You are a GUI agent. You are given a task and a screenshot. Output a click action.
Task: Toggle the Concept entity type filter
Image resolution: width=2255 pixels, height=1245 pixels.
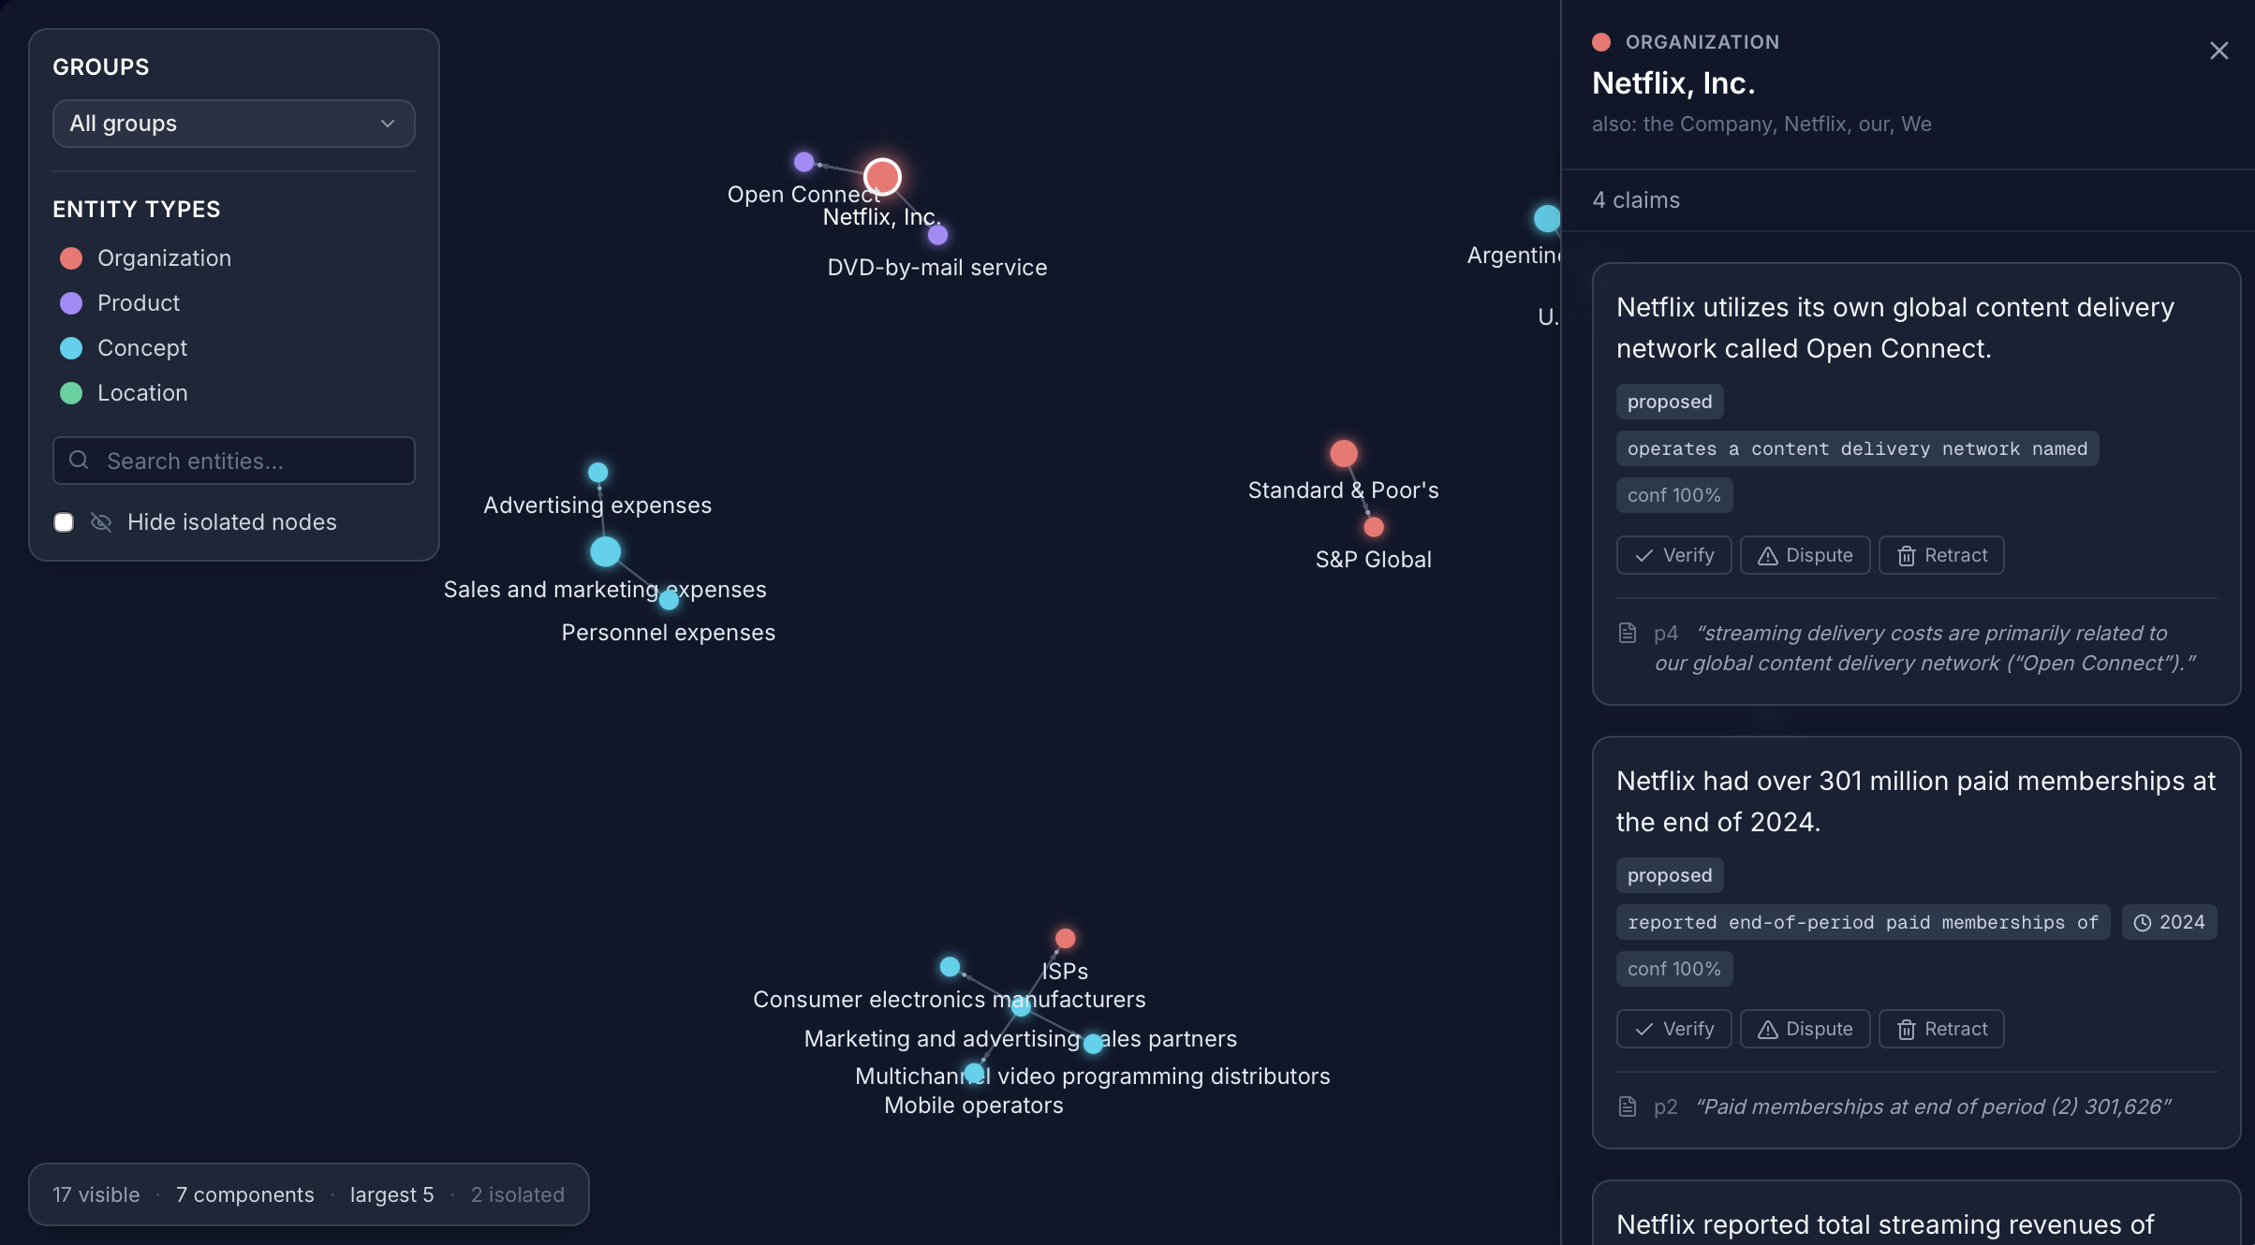pos(124,348)
